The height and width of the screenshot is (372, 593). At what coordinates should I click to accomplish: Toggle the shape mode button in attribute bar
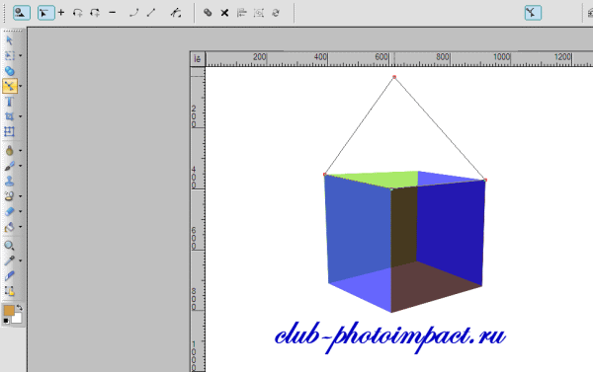pos(22,13)
